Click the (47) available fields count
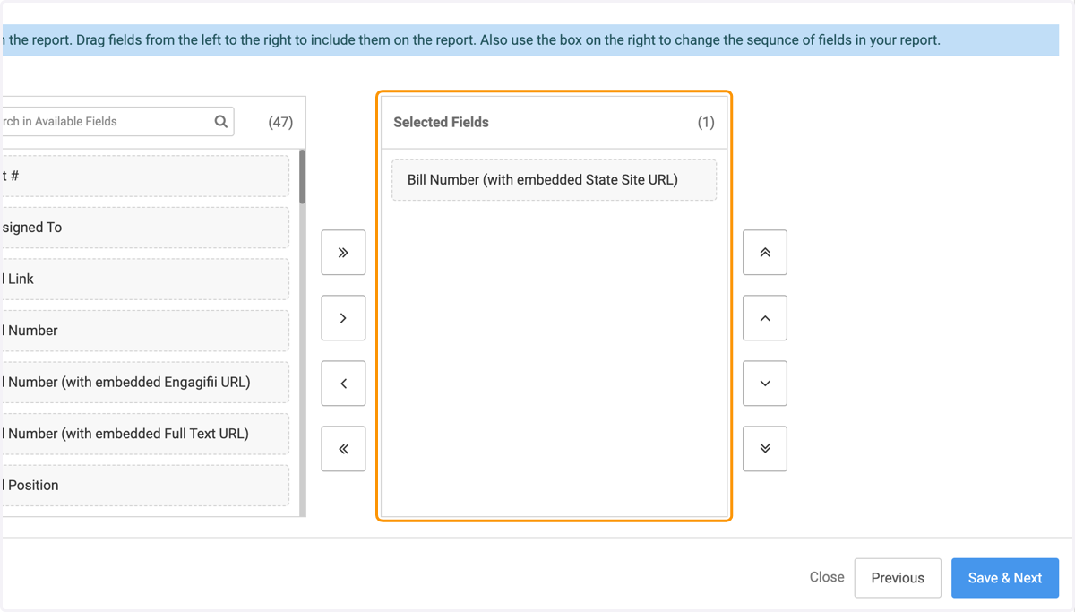 (x=280, y=123)
